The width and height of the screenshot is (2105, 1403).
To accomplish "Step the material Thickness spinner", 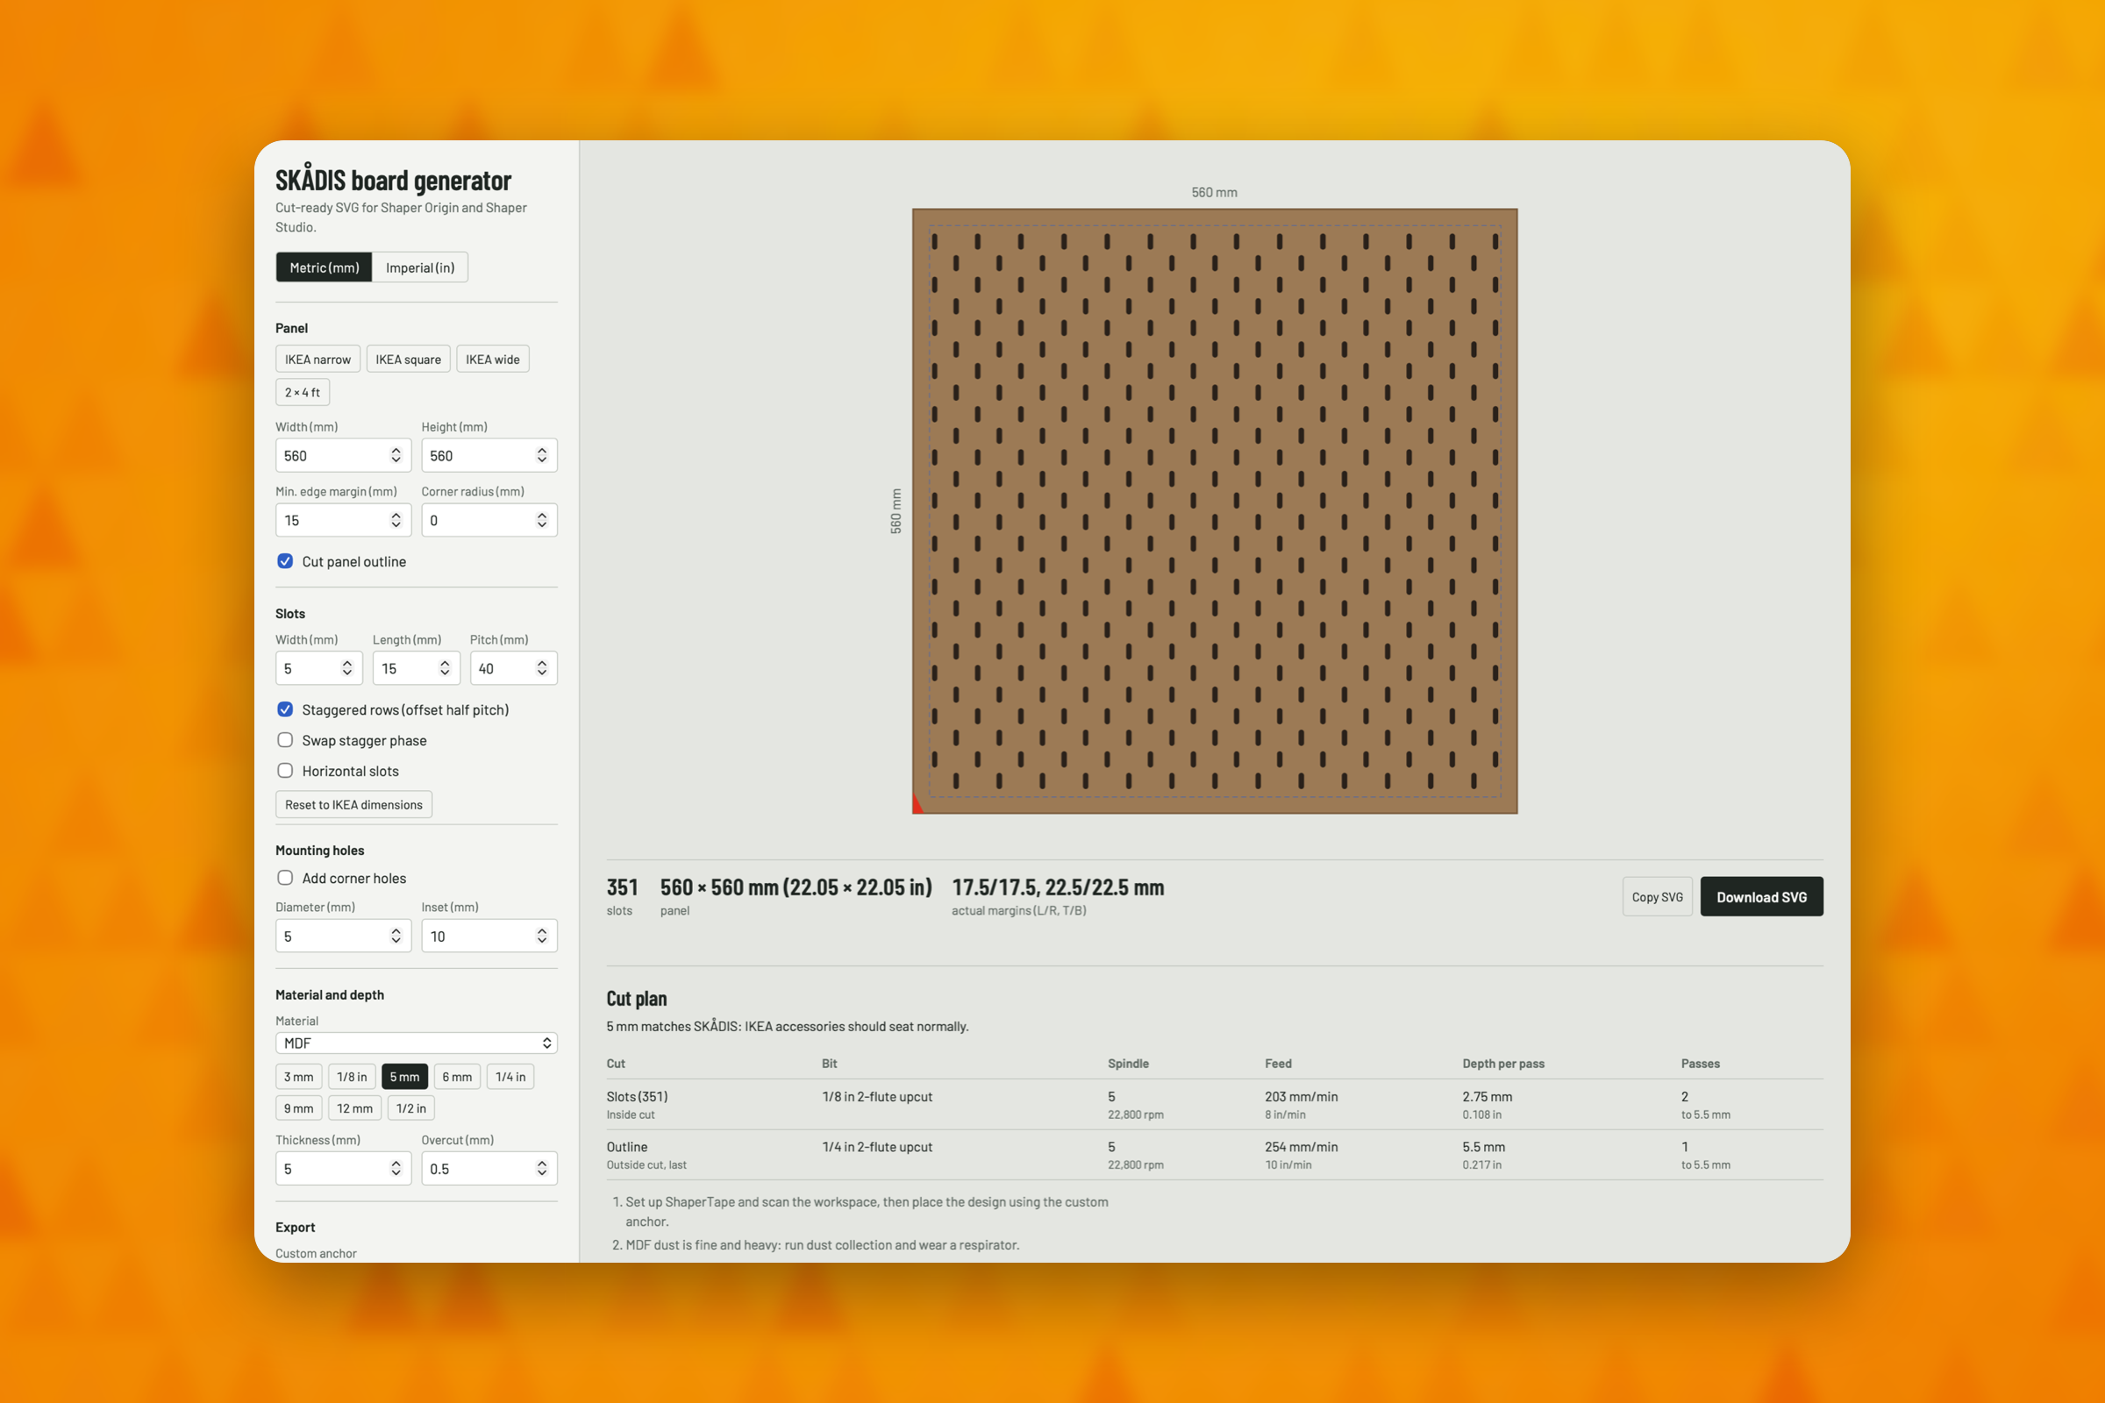I will (396, 1169).
